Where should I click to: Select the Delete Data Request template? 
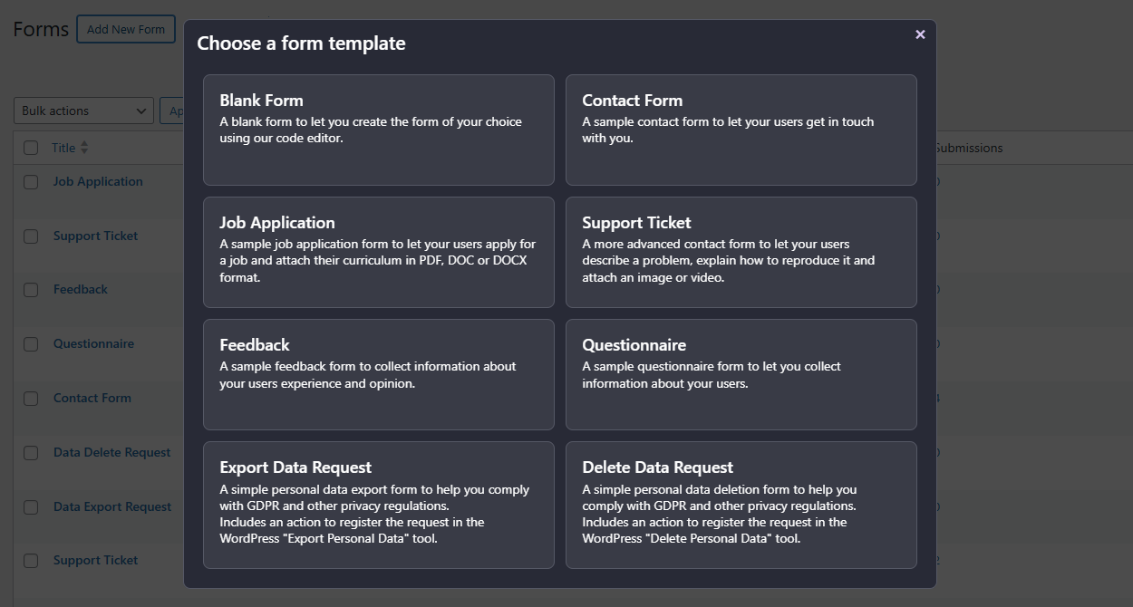[x=741, y=505]
